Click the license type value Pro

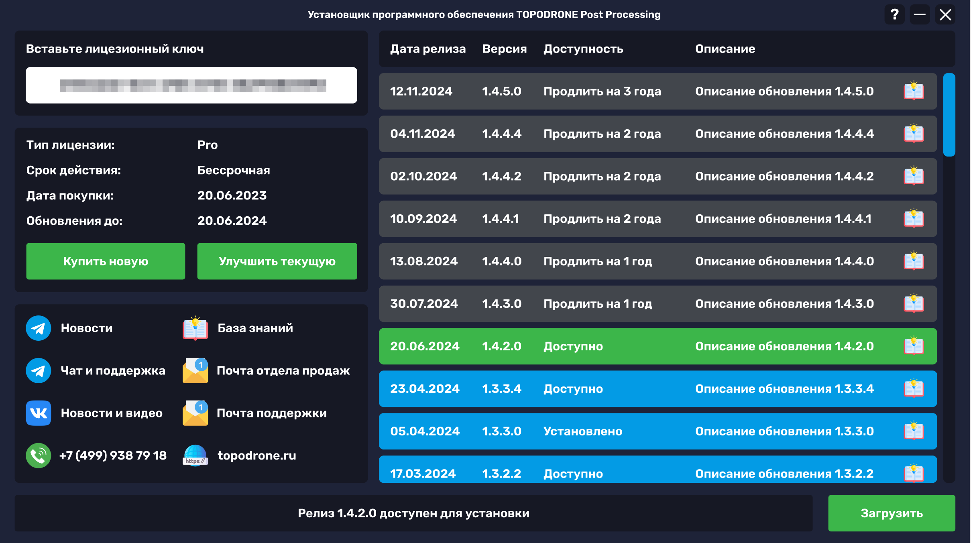tap(208, 145)
